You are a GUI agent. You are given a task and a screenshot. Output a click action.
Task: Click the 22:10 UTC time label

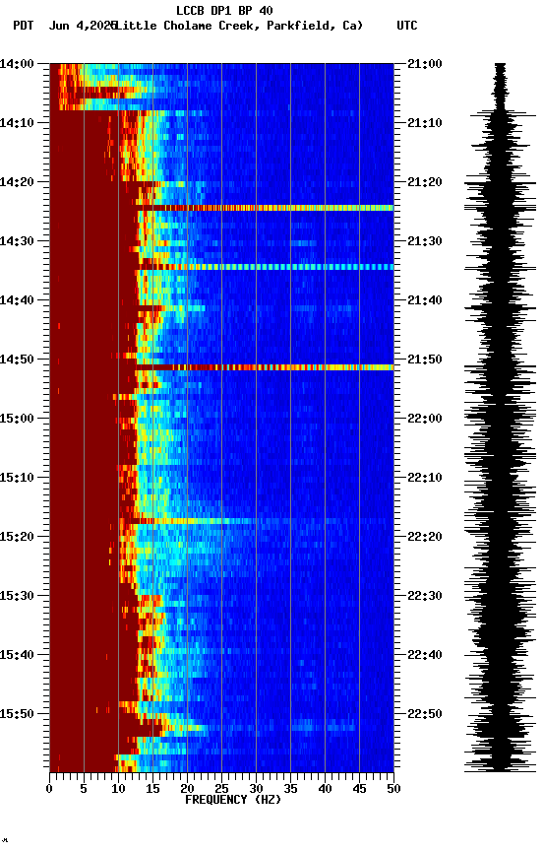pos(425,478)
